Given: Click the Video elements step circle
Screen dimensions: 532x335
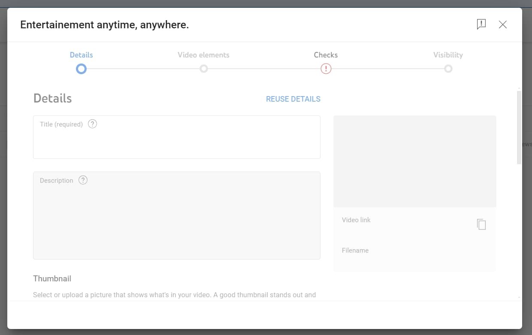Looking at the screenshot, I should pyautogui.click(x=204, y=69).
